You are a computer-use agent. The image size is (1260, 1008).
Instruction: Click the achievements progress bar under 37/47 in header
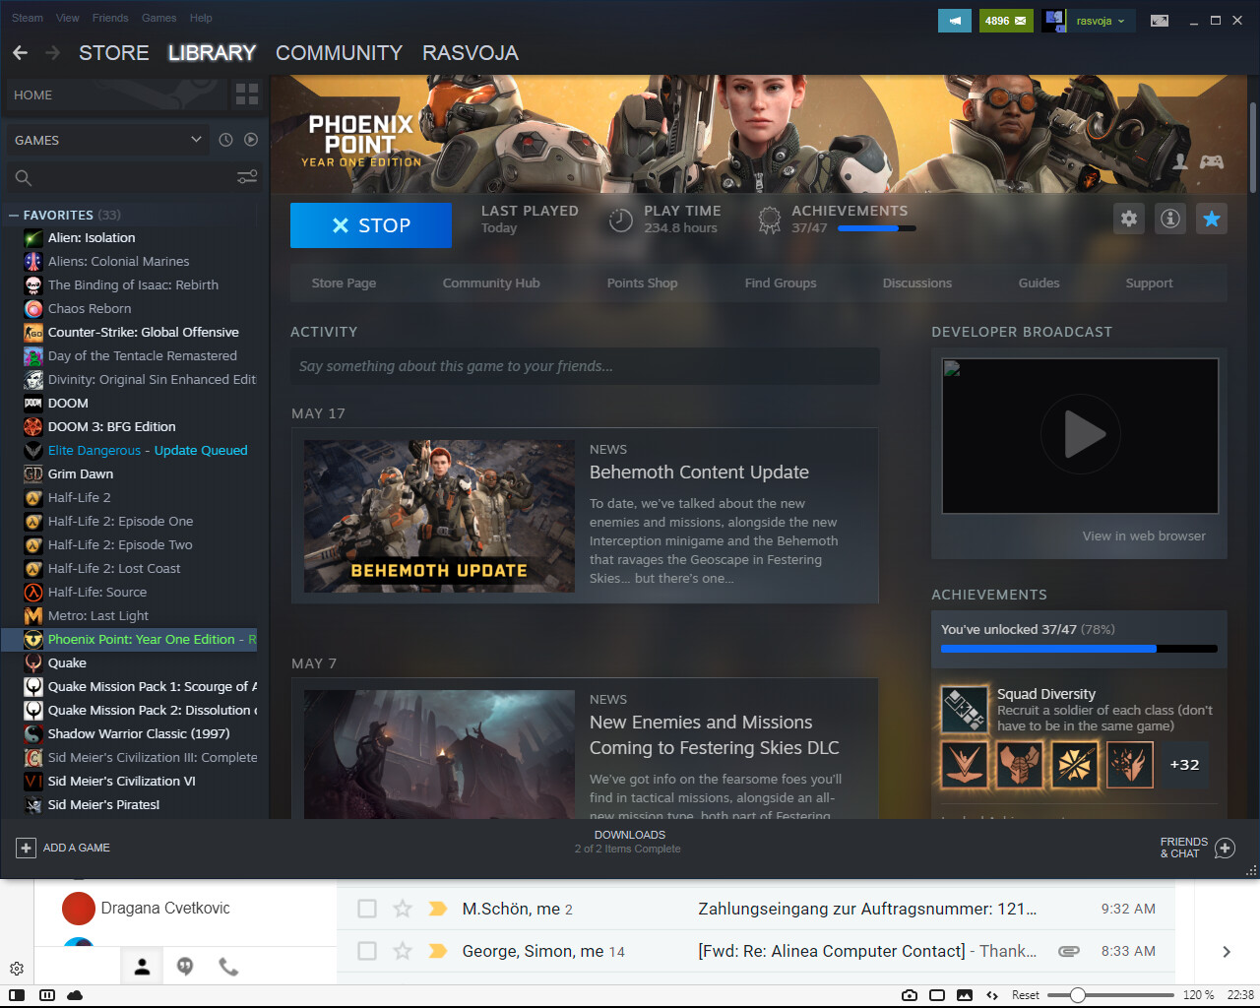click(877, 228)
